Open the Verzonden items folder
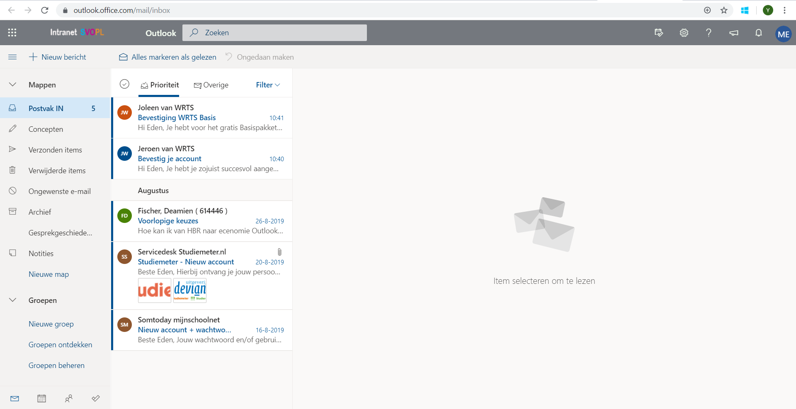This screenshot has height=409, width=796. [x=55, y=150]
